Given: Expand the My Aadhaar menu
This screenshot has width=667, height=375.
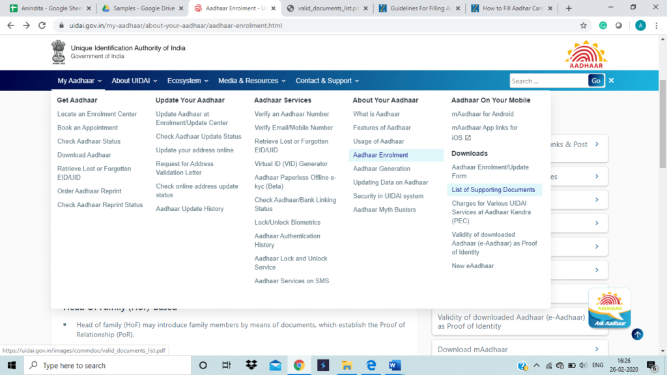Looking at the screenshot, I should pyautogui.click(x=79, y=81).
